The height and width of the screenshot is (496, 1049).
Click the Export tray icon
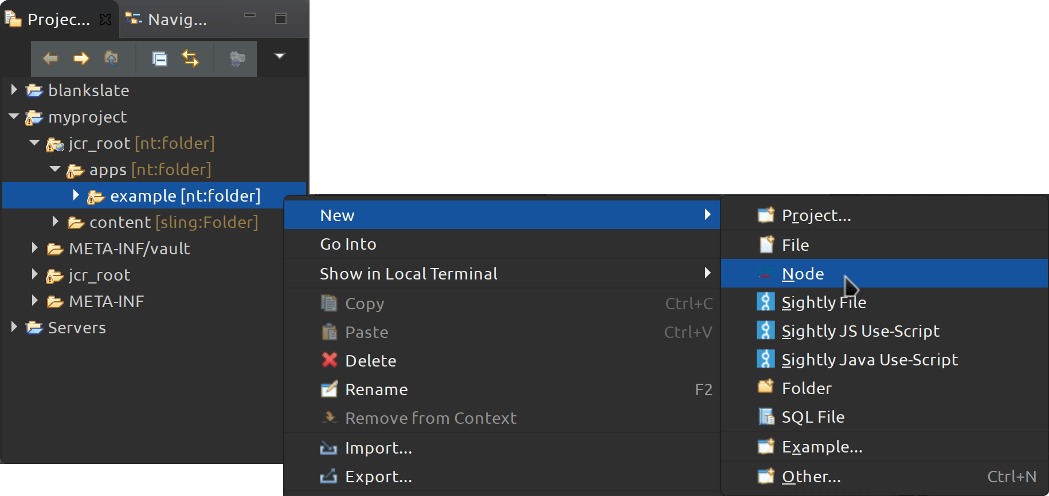[x=328, y=476]
